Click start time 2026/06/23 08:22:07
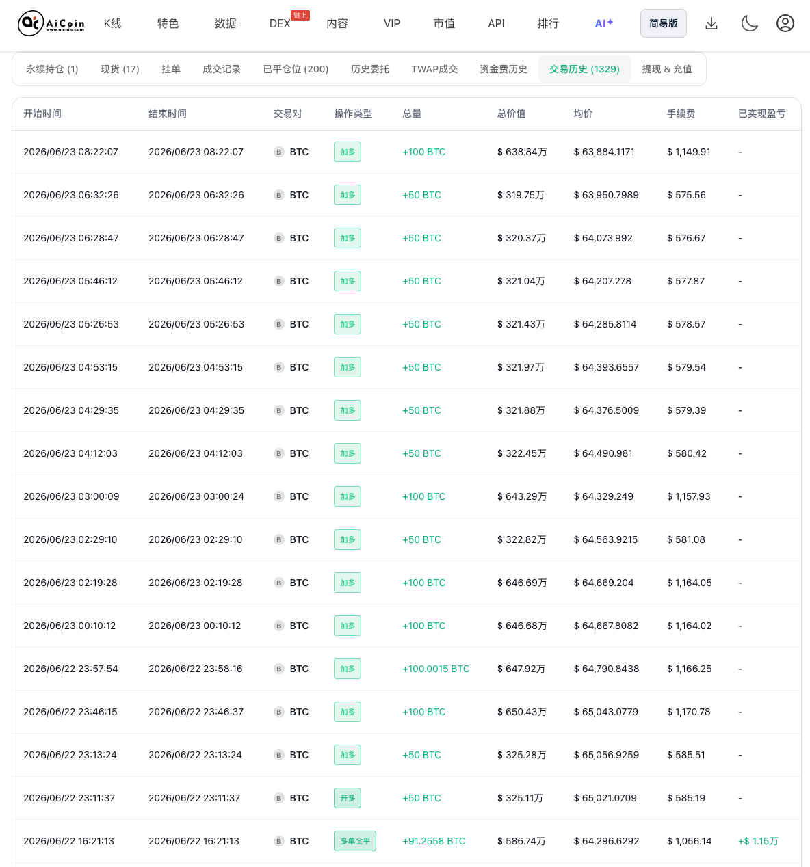The height and width of the screenshot is (867, 810). (x=70, y=152)
